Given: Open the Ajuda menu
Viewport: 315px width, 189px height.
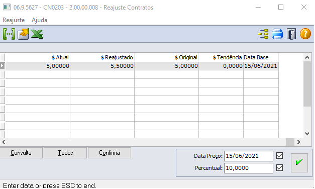Looking at the screenshot, I should 39,20.
